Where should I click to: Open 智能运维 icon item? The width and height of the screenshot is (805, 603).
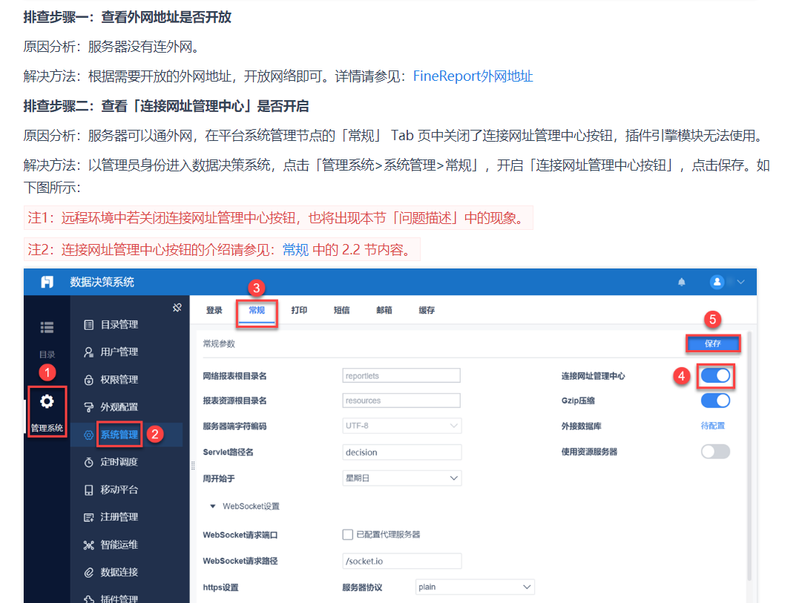(x=111, y=544)
